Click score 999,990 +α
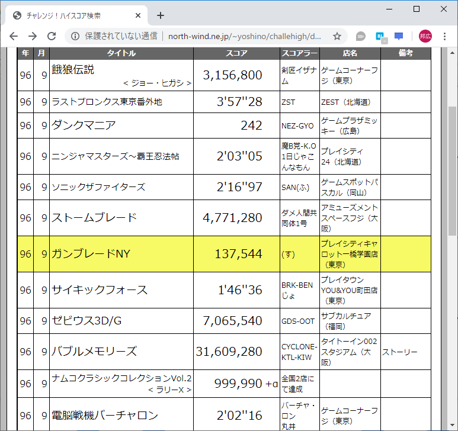458x431 pixels. [x=246, y=384]
